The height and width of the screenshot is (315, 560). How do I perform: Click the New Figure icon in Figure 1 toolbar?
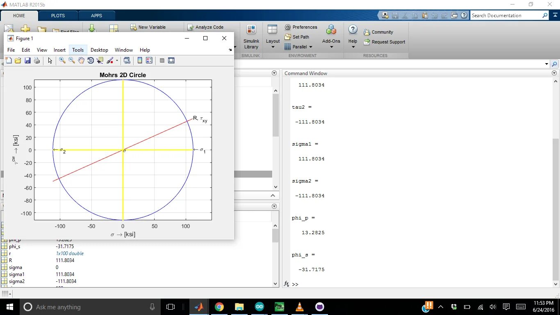[9, 60]
